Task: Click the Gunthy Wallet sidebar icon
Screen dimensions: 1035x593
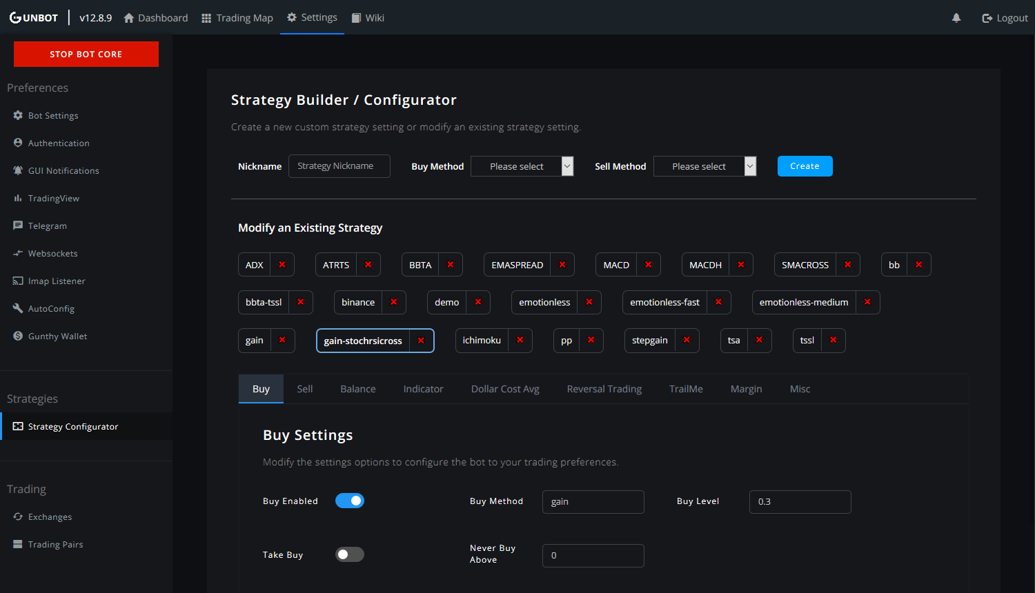Action: coord(18,336)
